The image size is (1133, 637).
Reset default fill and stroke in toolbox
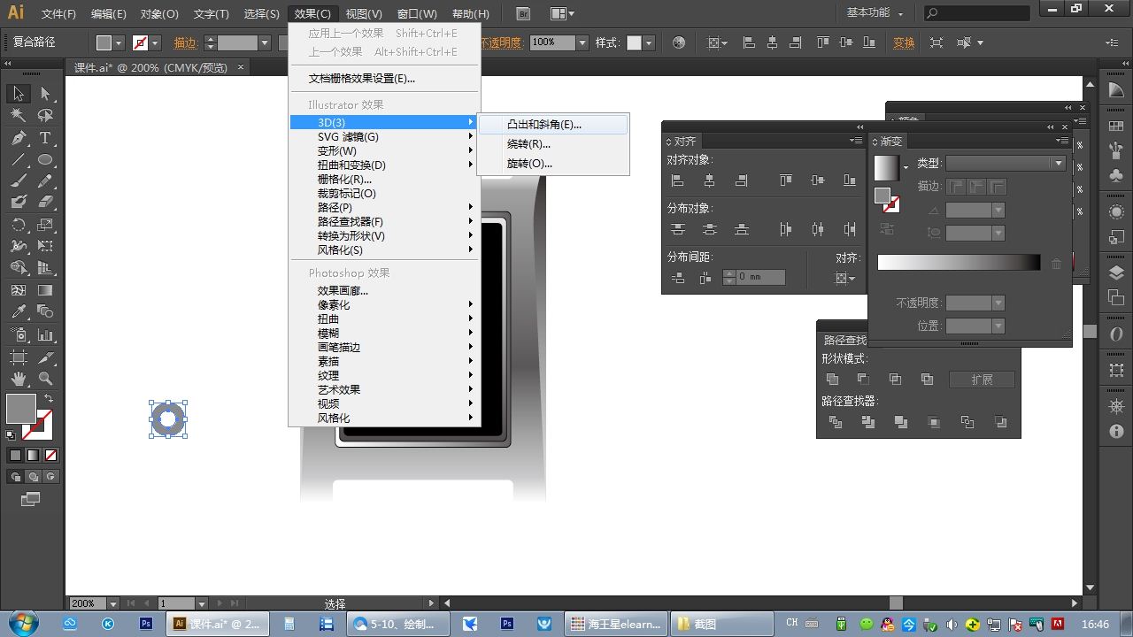tap(11, 435)
